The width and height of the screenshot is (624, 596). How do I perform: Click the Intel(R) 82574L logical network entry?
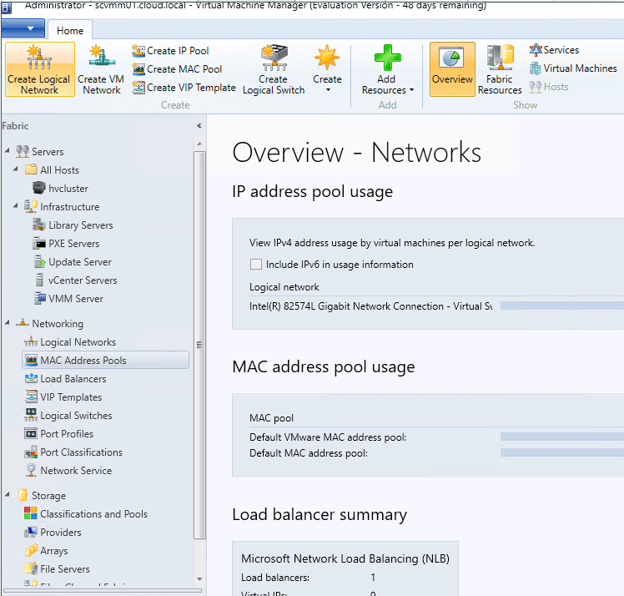[x=370, y=306]
